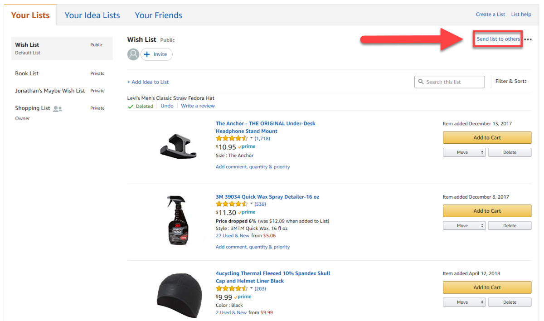Undo the deleted Fedora Hat item
The height and width of the screenshot is (321, 544).
167,106
